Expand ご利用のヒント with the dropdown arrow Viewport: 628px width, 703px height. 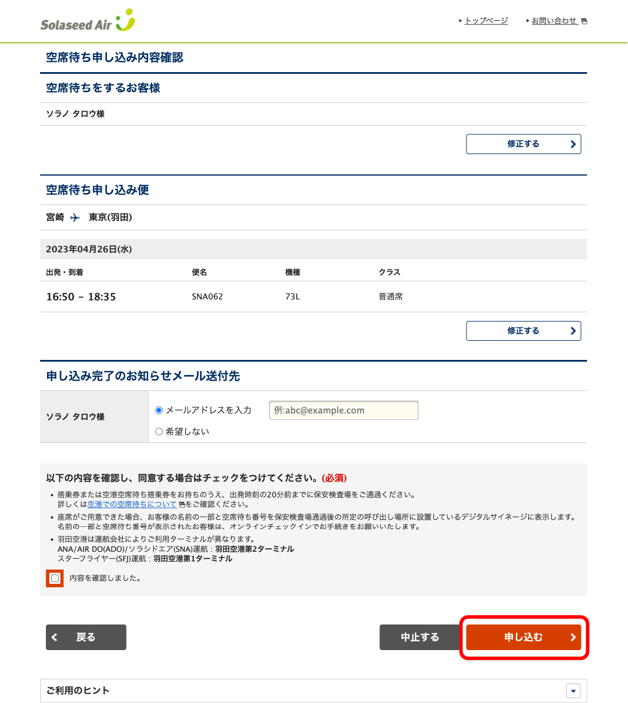point(573,691)
